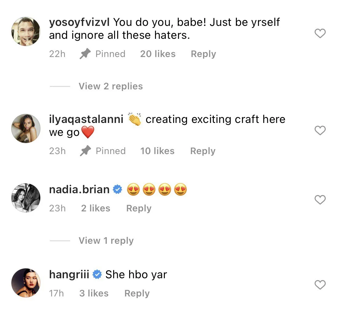Tap the heart on hangriii's comment
The image size is (346, 318).
pyautogui.click(x=320, y=285)
